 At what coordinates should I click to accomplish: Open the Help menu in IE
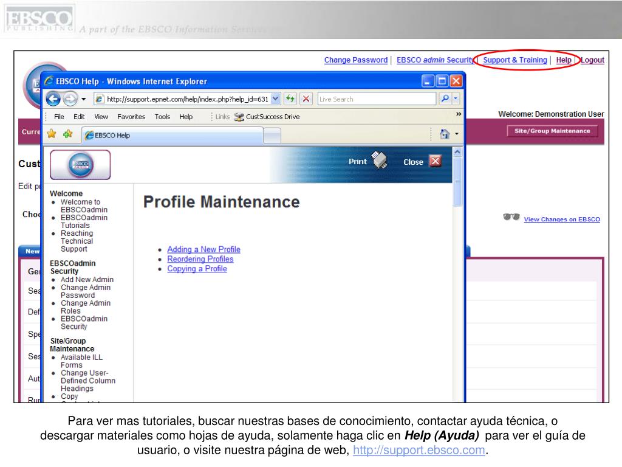(x=186, y=117)
